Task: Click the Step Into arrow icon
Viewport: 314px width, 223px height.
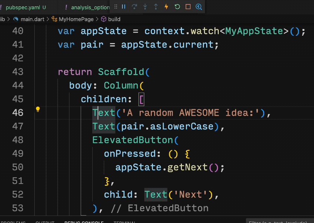Action: 145,7
